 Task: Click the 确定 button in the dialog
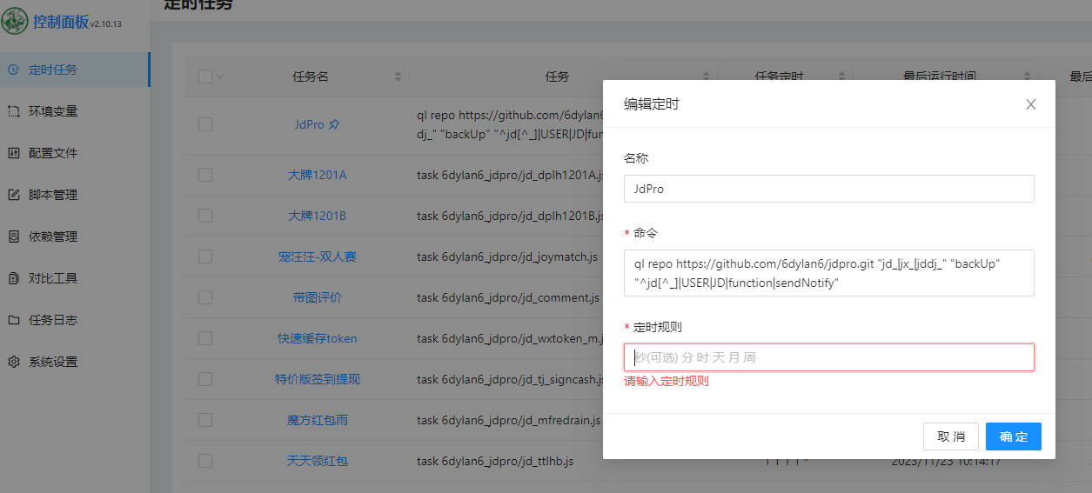coord(1014,436)
